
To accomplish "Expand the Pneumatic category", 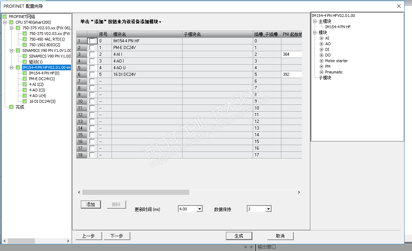I will click(321, 72).
